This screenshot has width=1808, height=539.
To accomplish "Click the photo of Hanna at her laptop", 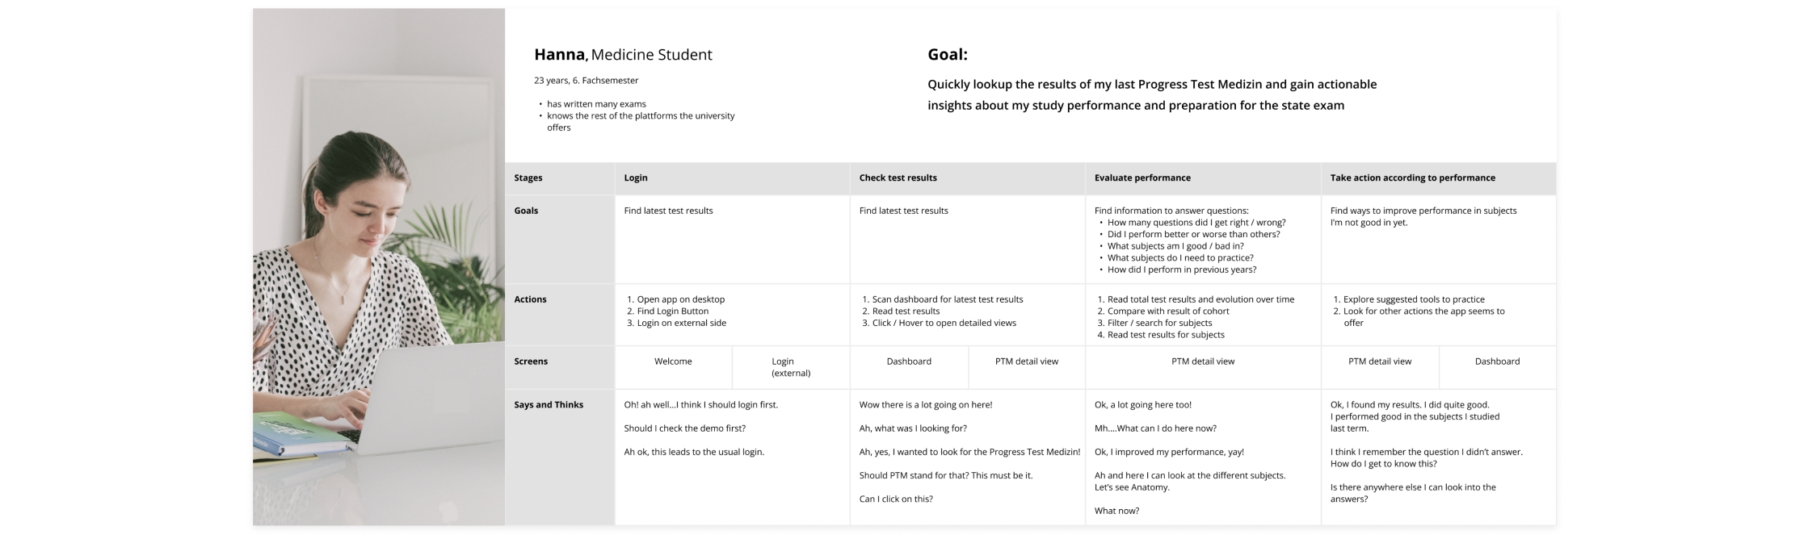I will point(378,266).
